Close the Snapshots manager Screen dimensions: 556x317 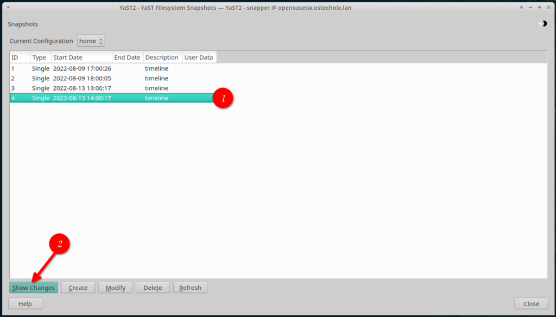tap(530, 303)
